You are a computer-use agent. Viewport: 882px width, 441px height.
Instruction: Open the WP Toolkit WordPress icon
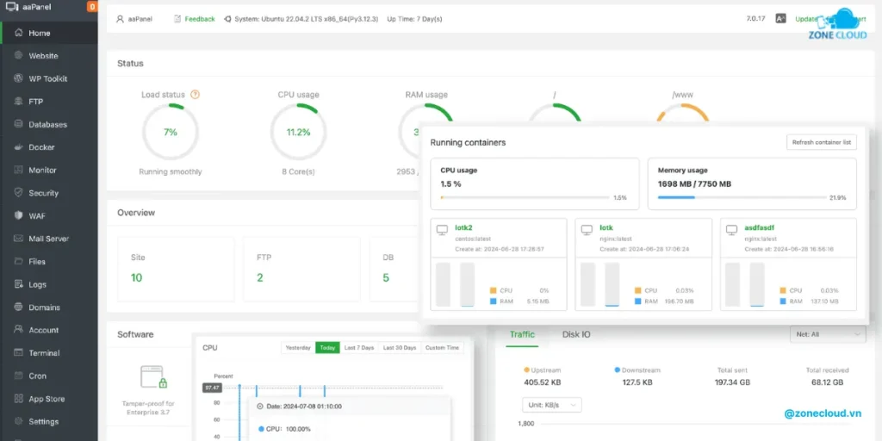coord(19,78)
